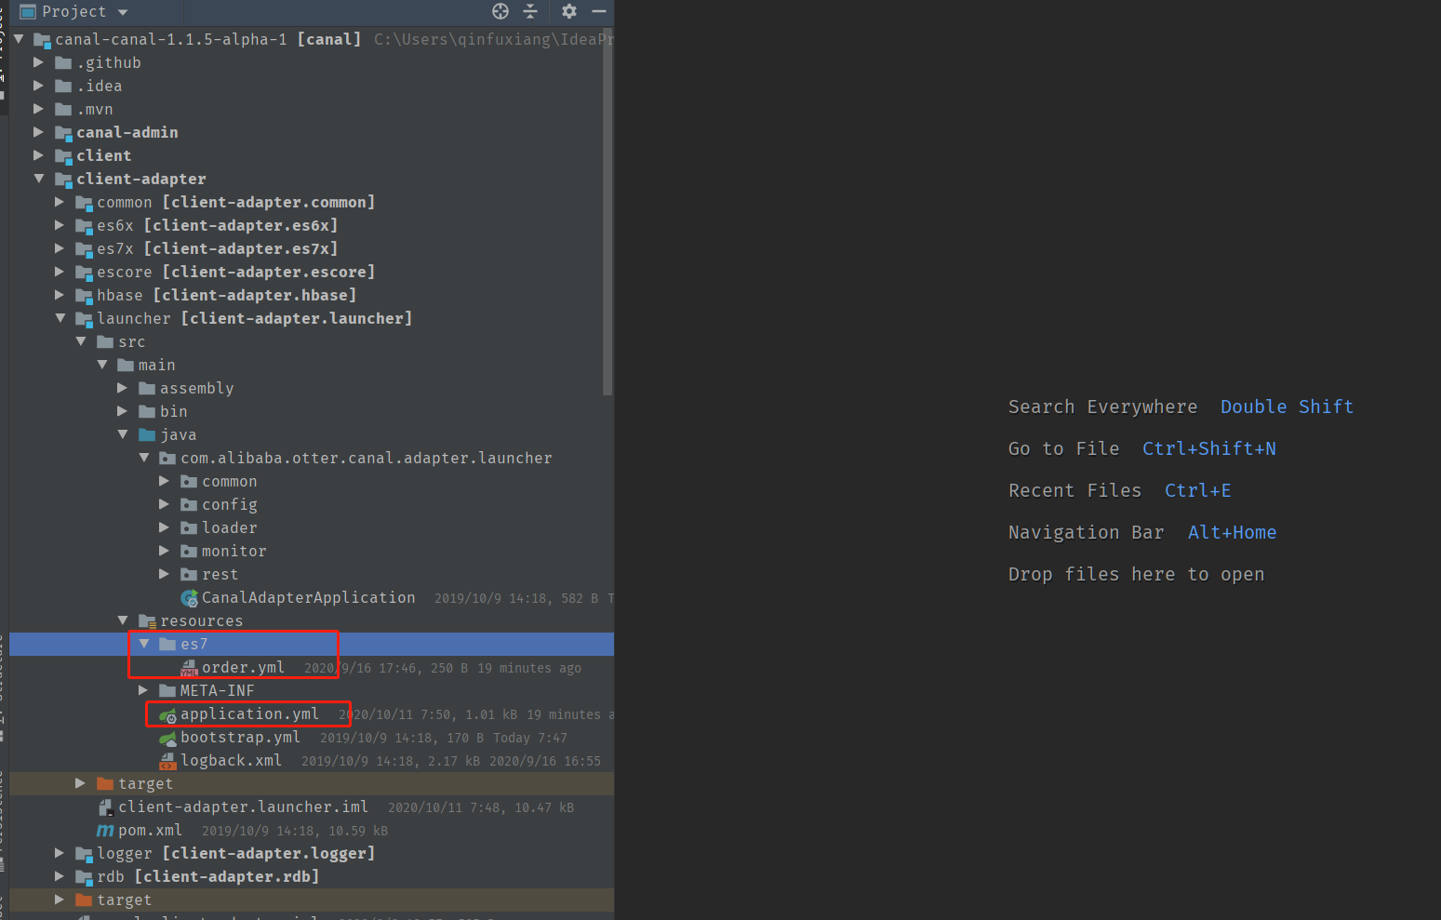Click the bootstrap.yml Spring file icon
The height and width of the screenshot is (920, 1441).
[167, 738]
